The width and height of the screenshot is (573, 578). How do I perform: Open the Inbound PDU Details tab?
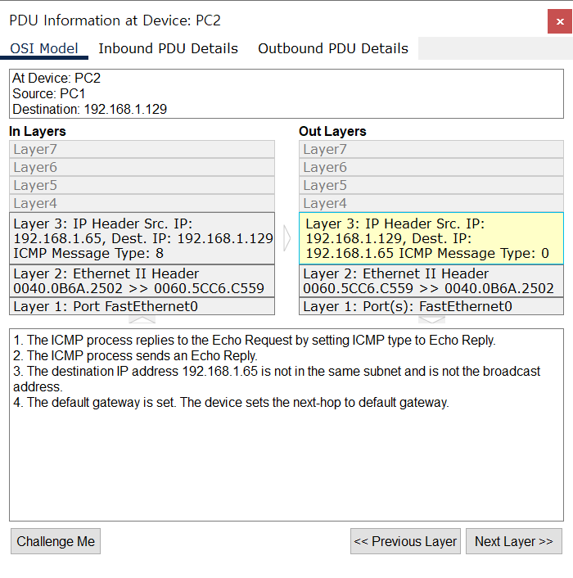click(168, 48)
